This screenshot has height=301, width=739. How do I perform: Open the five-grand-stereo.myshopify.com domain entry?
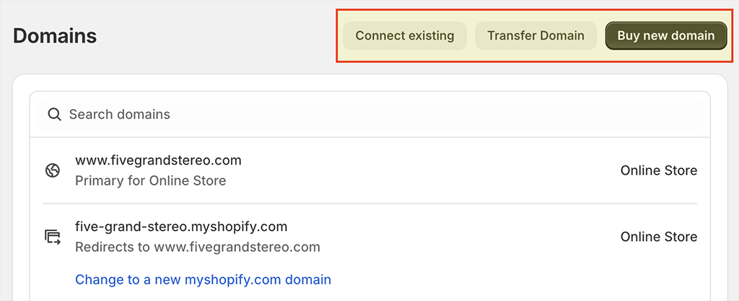click(x=370, y=237)
